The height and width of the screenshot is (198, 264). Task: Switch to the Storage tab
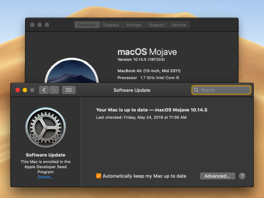point(134,25)
